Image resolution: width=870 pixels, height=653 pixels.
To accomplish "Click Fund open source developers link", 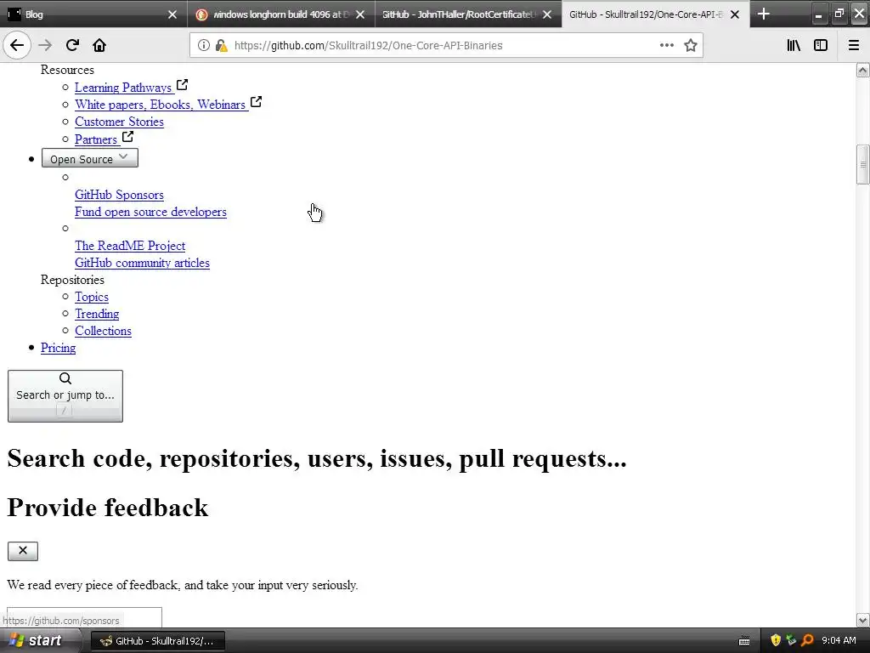I will [x=150, y=212].
